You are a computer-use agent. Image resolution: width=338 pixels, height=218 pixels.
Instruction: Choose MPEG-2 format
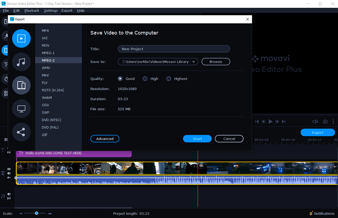(58, 60)
